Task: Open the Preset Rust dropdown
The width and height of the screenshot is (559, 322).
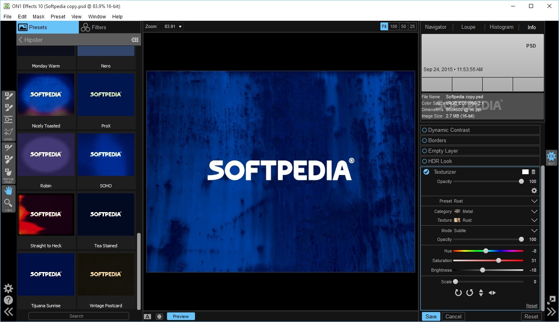Action: [534, 201]
